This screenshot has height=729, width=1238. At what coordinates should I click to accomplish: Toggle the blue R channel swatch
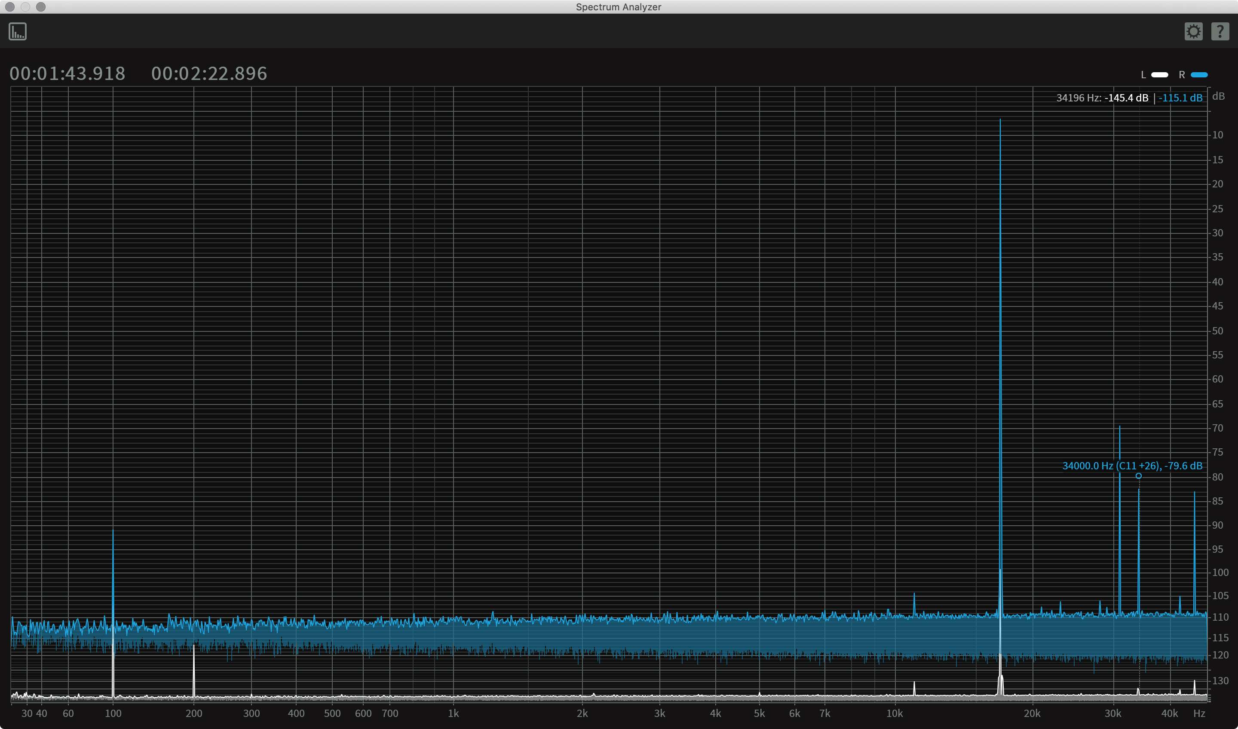[x=1199, y=75]
